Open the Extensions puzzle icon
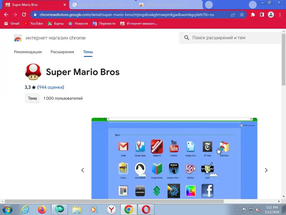The height and width of the screenshot is (215, 286). pos(253,15)
